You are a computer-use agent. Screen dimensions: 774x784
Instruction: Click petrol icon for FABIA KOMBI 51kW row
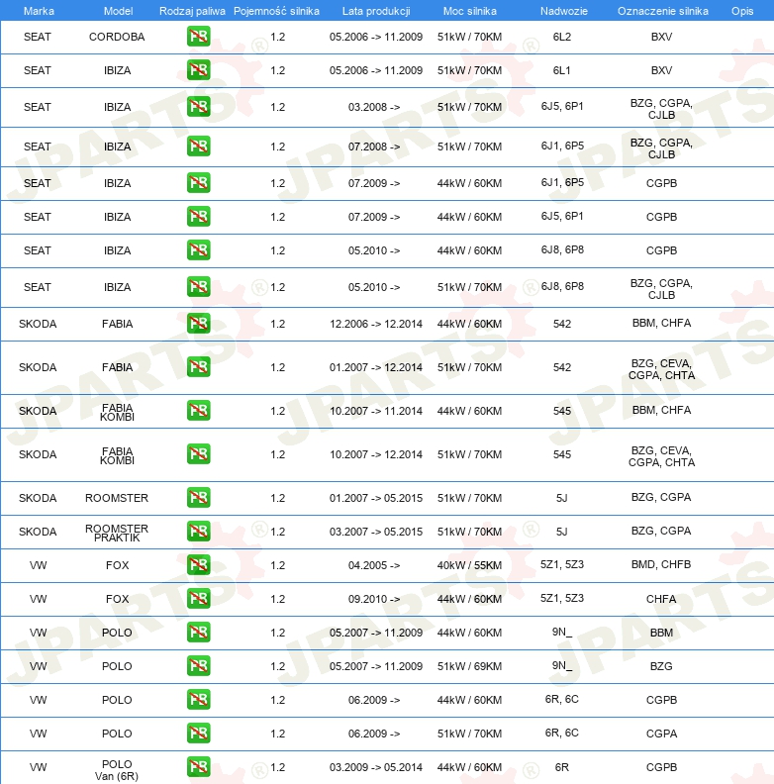(199, 454)
